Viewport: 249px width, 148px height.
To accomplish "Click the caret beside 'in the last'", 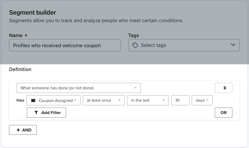I will (163, 101).
